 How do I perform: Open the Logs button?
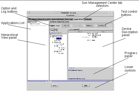tap(58, 26)
